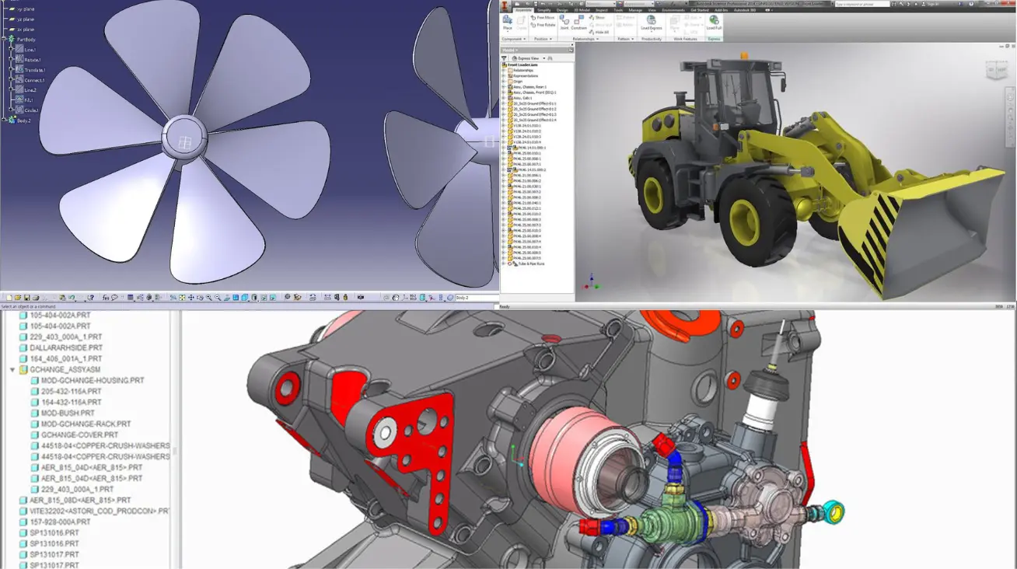The image size is (1017, 569).
Task: Click the pan arrows icon in view toolbar
Action: click(x=191, y=298)
